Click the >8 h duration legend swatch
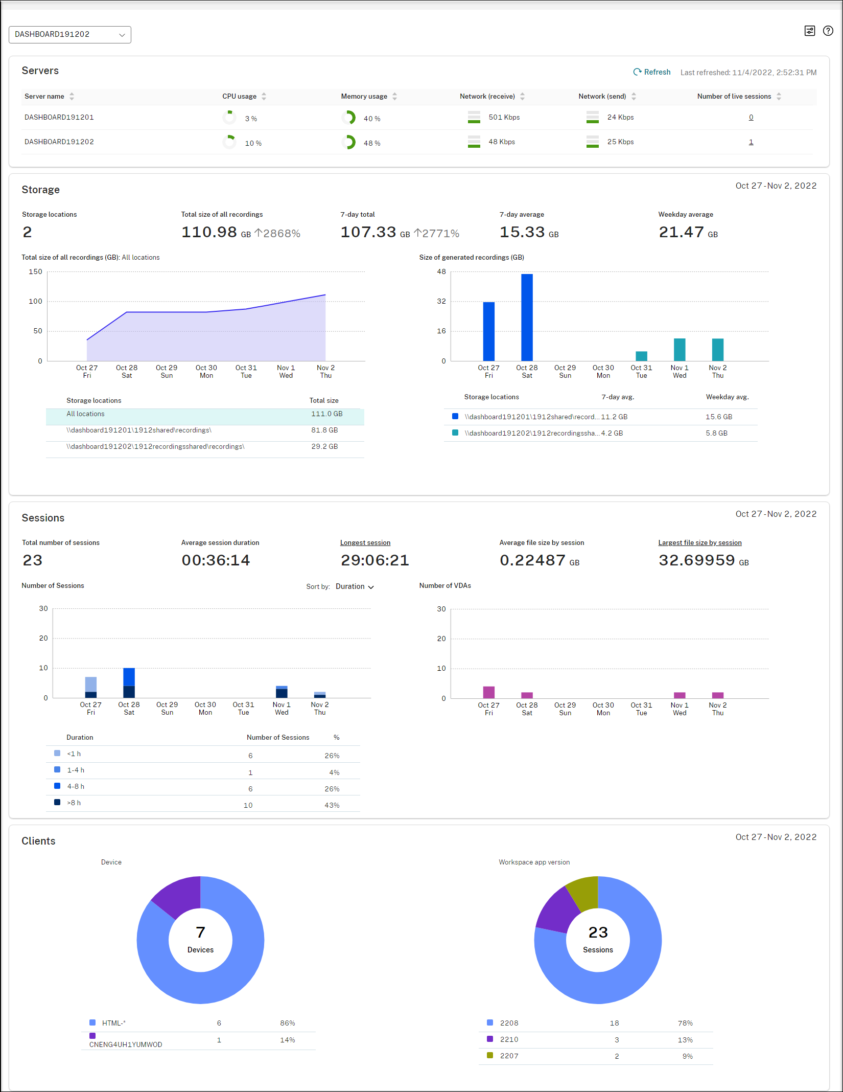The width and height of the screenshot is (843, 1092). 57,802
